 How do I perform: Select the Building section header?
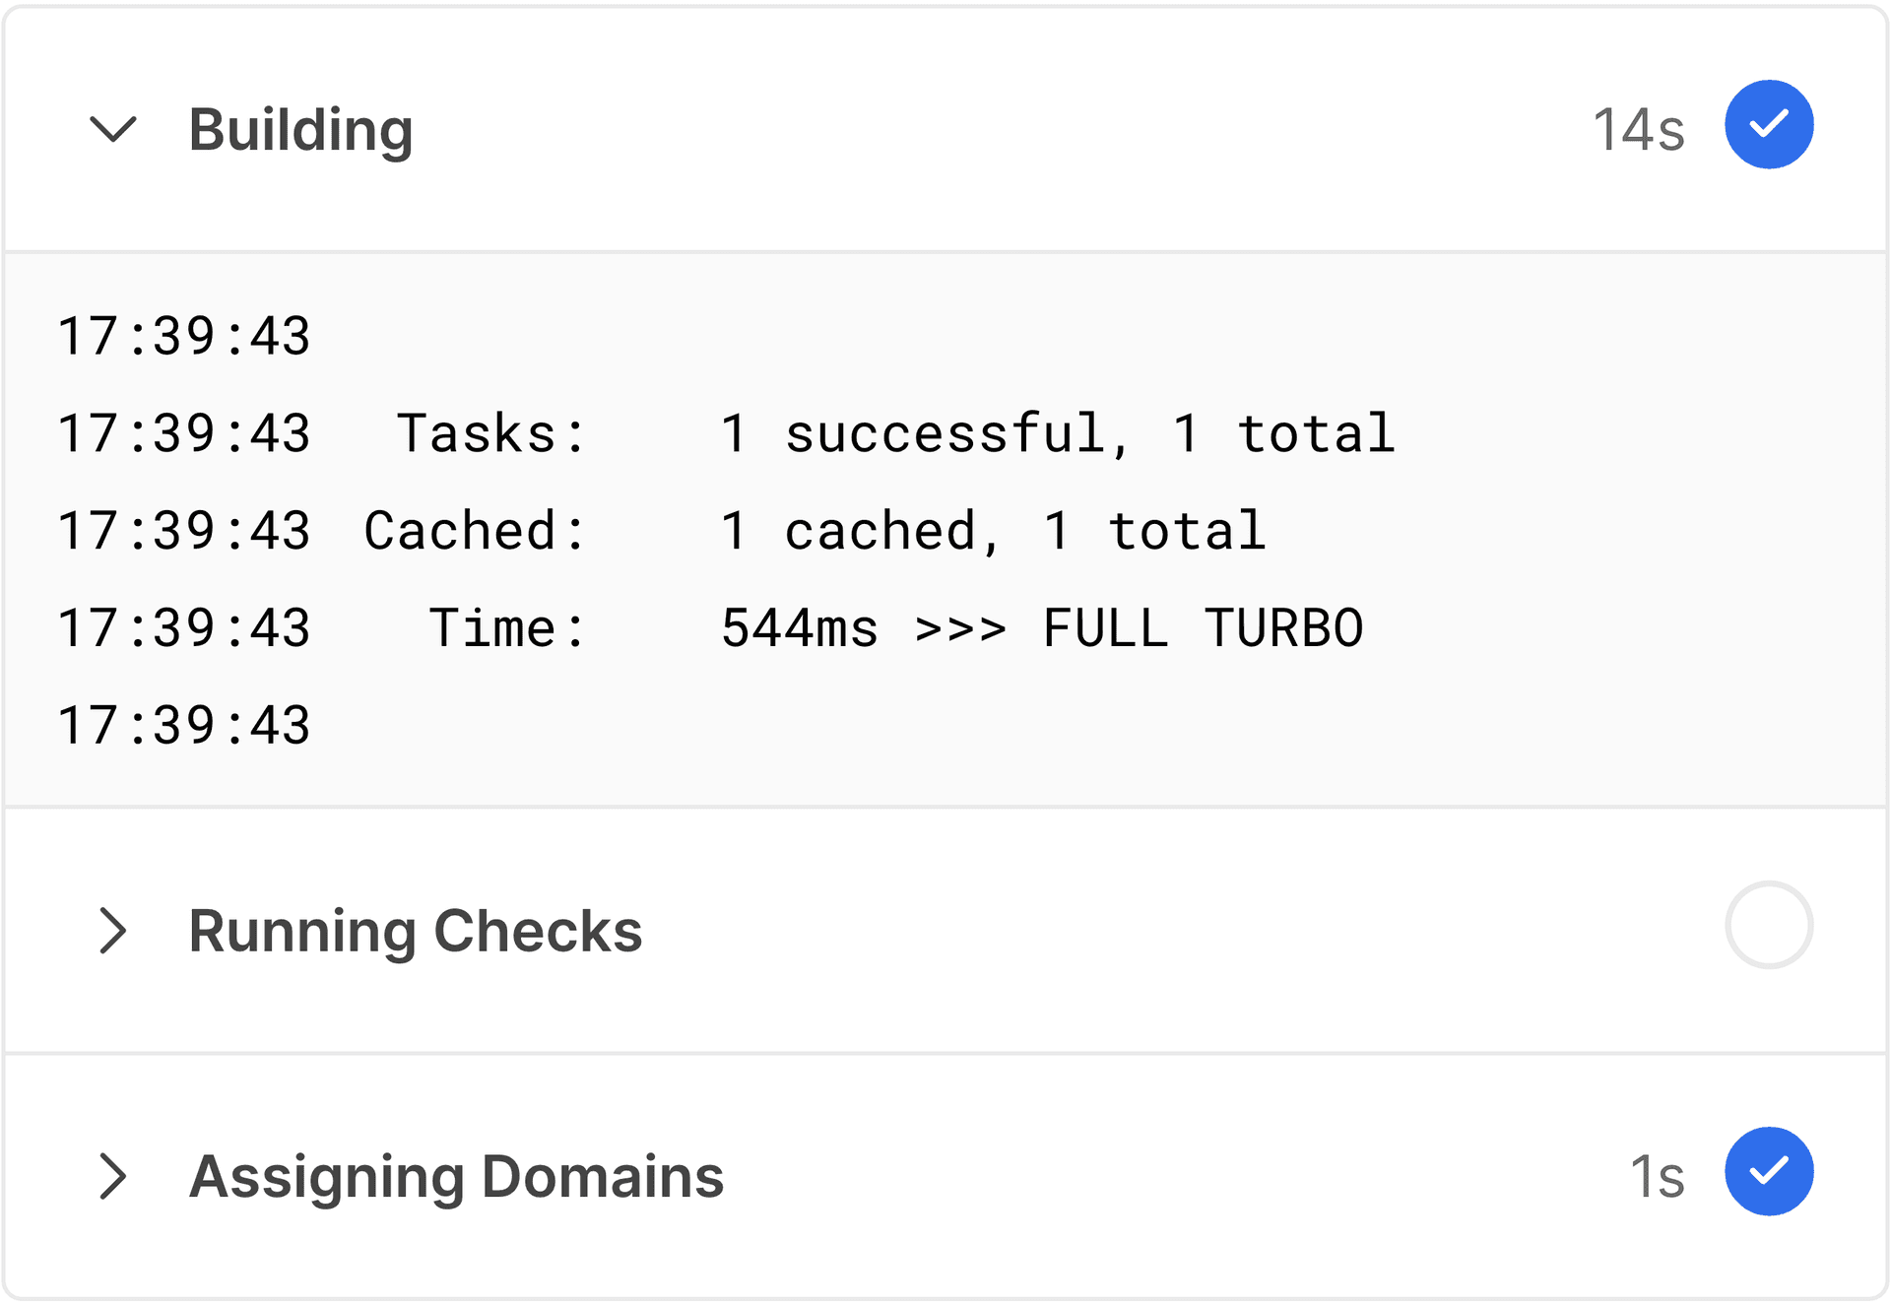pos(300,128)
